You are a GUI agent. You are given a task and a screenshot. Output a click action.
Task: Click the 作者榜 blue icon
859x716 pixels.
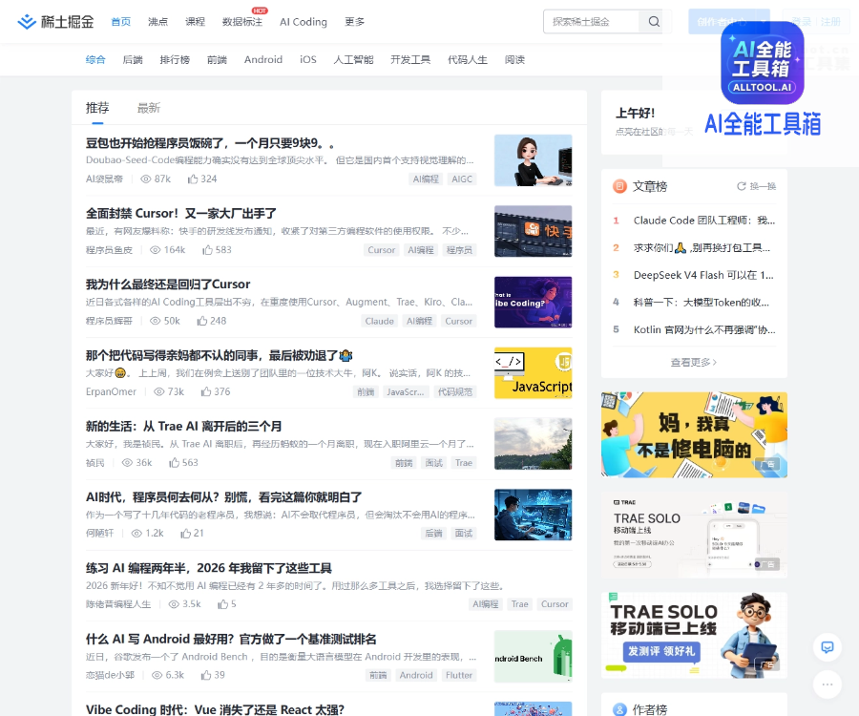[x=619, y=709]
